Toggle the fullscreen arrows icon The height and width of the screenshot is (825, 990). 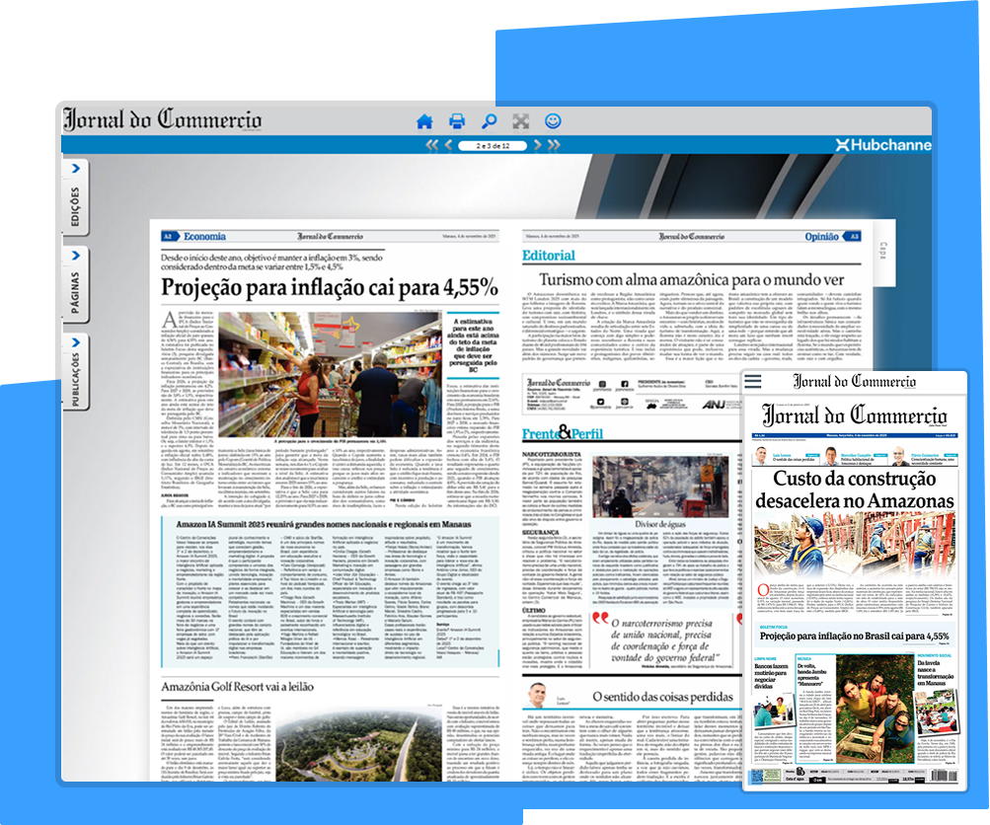(x=521, y=121)
